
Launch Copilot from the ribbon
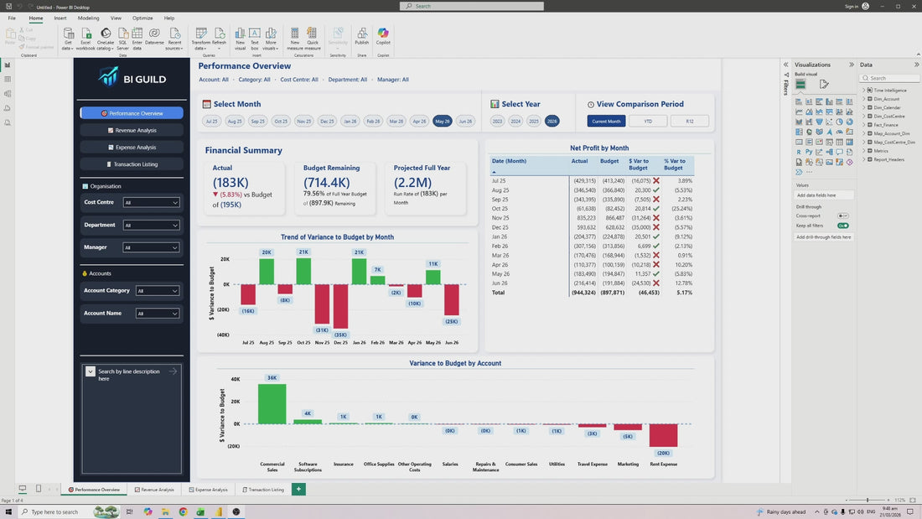(x=383, y=34)
